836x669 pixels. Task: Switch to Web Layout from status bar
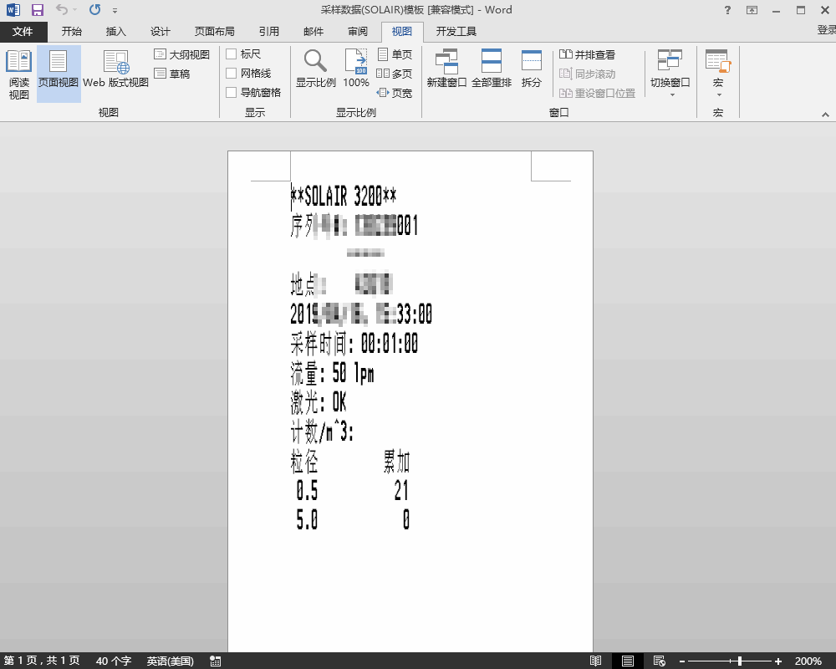pos(659,661)
